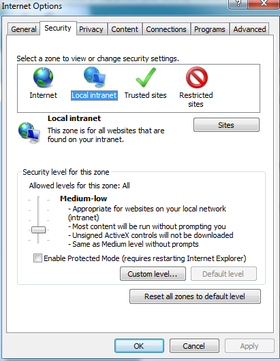Switch to the Connections tab

(166, 29)
